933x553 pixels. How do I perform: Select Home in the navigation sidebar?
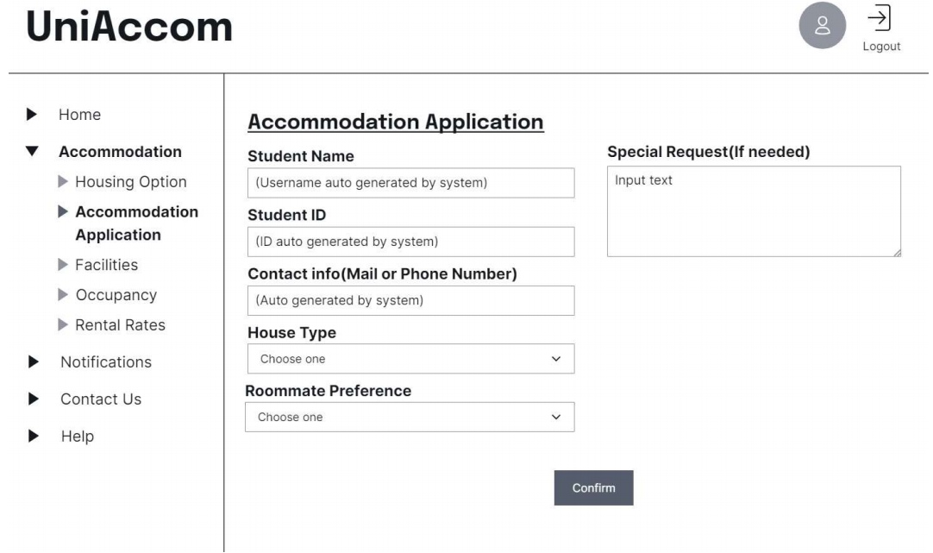pos(78,114)
